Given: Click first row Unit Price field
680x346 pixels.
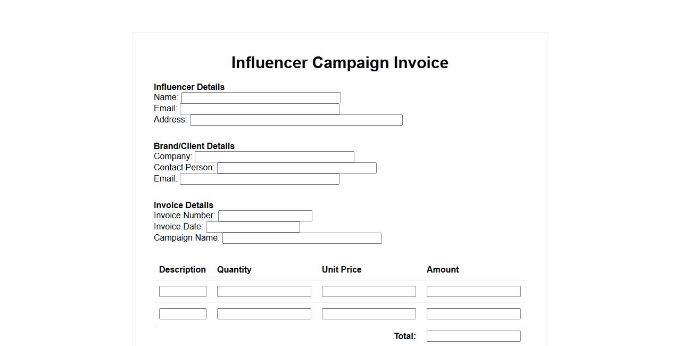Looking at the screenshot, I should tap(369, 292).
